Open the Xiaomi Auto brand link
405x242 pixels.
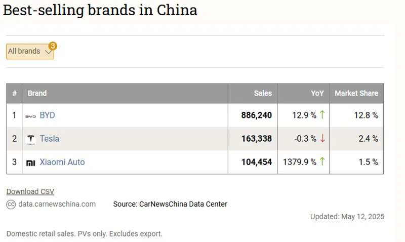coord(62,162)
